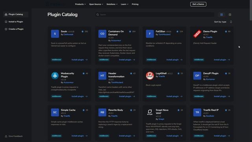The image size is (252, 142).
Task: Click the Header transformation HT icon
Action: pos(102,76)
